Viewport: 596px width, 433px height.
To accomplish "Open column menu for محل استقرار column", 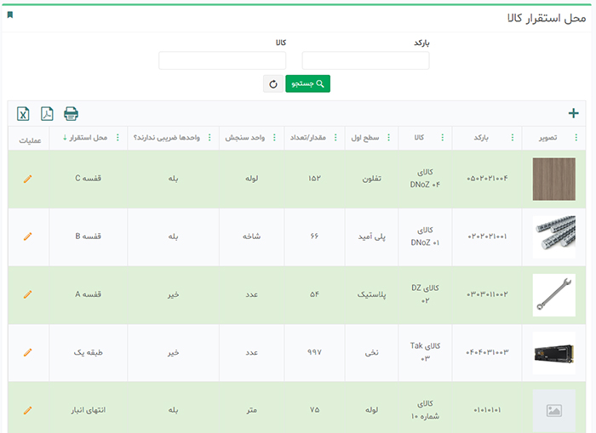I will pyautogui.click(x=117, y=138).
